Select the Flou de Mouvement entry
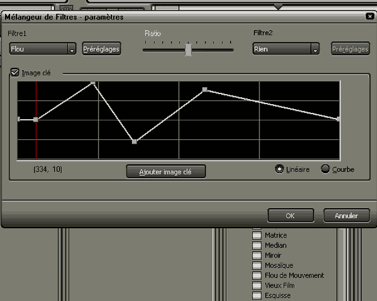 point(294,275)
